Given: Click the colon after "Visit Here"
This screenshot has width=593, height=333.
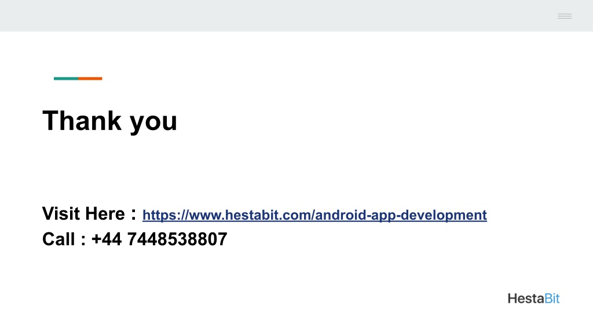Looking at the screenshot, I should tap(134, 215).
